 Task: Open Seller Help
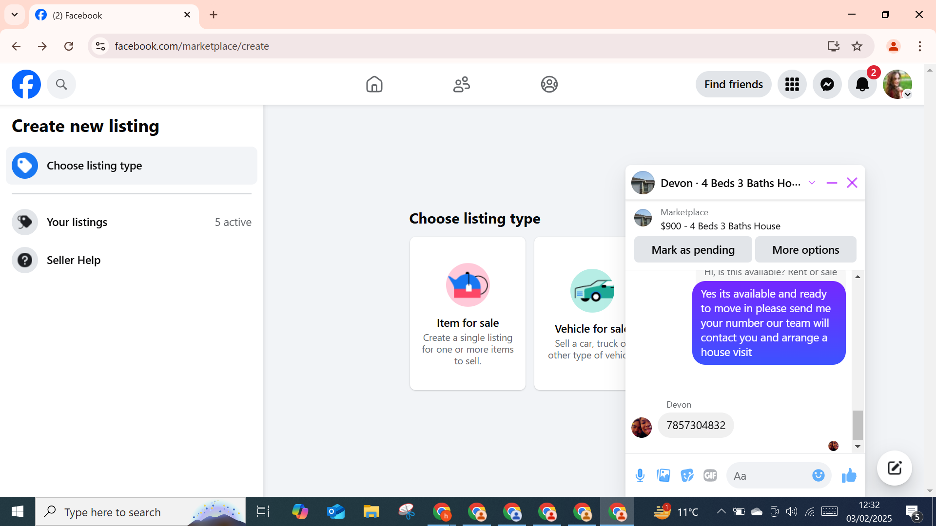132,260
